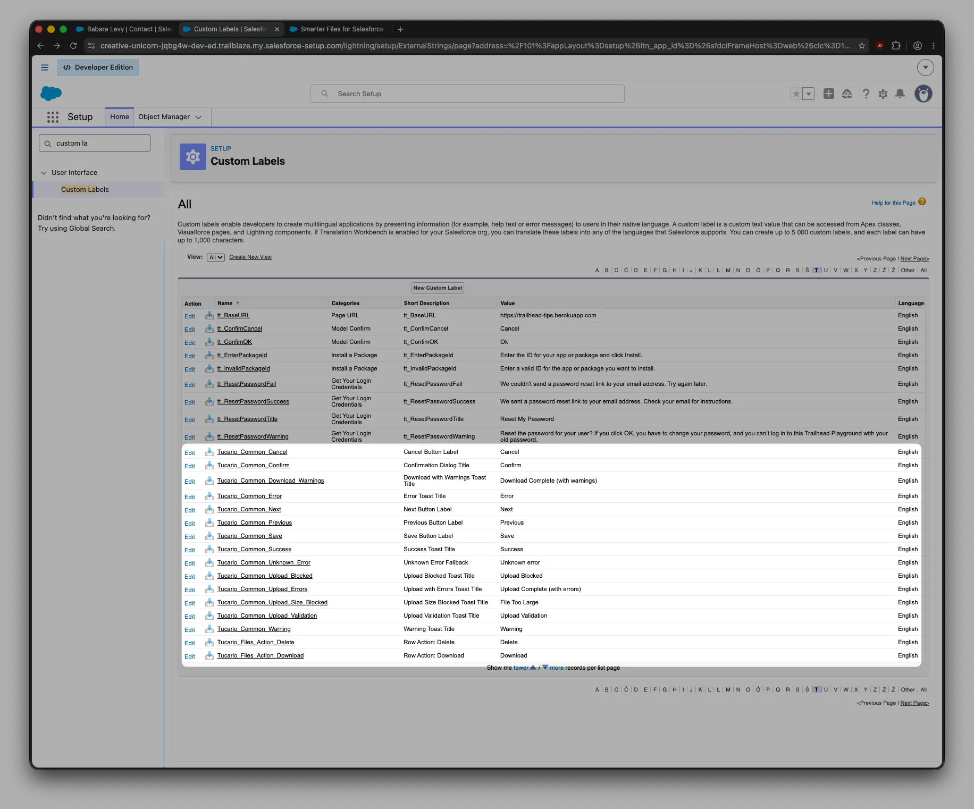Filter by letter T in top alphabet bar
974x809 pixels.
[x=817, y=271]
